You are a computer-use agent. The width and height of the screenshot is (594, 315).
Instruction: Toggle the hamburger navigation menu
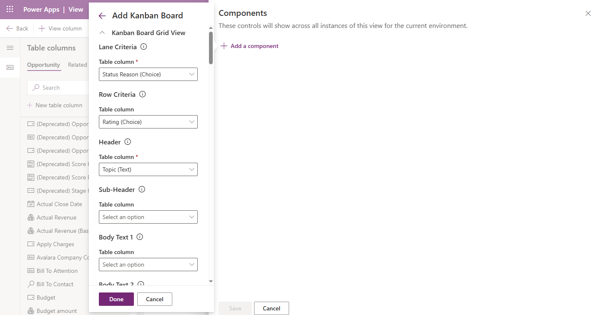pos(10,48)
